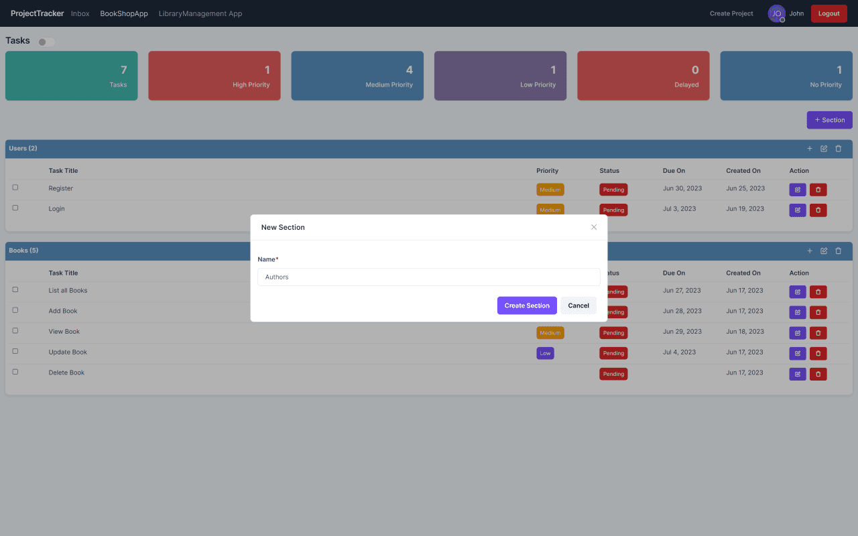Open the edit icon for the Users section
The width and height of the screenshot is (858, 536).
[824, 148]
